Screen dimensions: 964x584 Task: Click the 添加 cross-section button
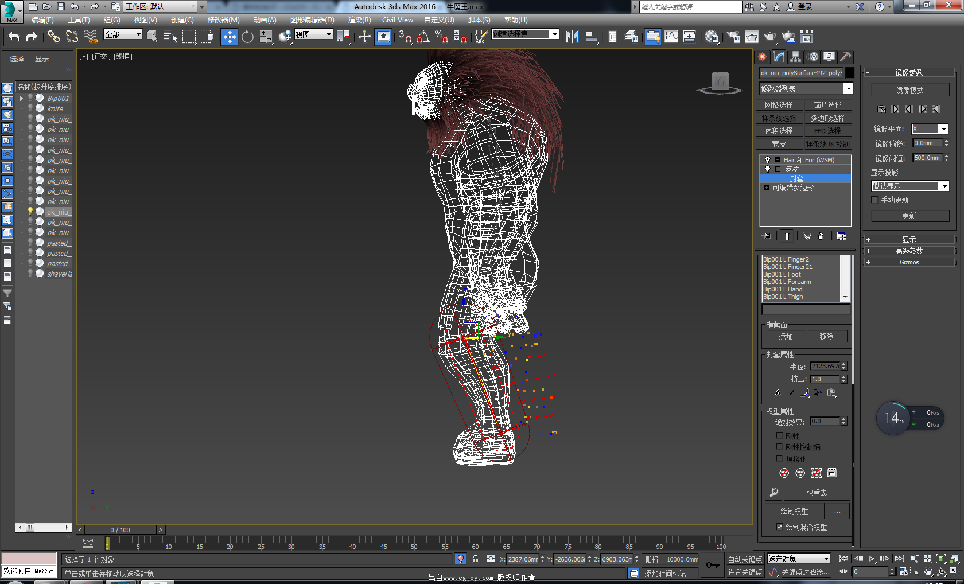coord(786,337)
